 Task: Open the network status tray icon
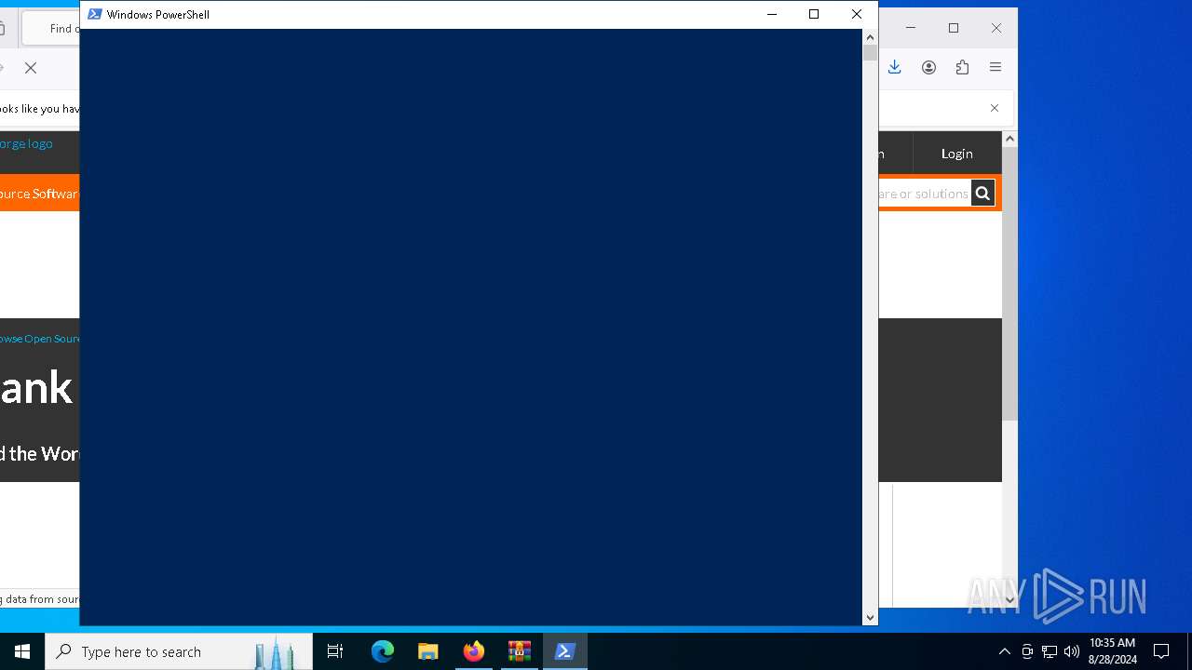[1050, 651]
